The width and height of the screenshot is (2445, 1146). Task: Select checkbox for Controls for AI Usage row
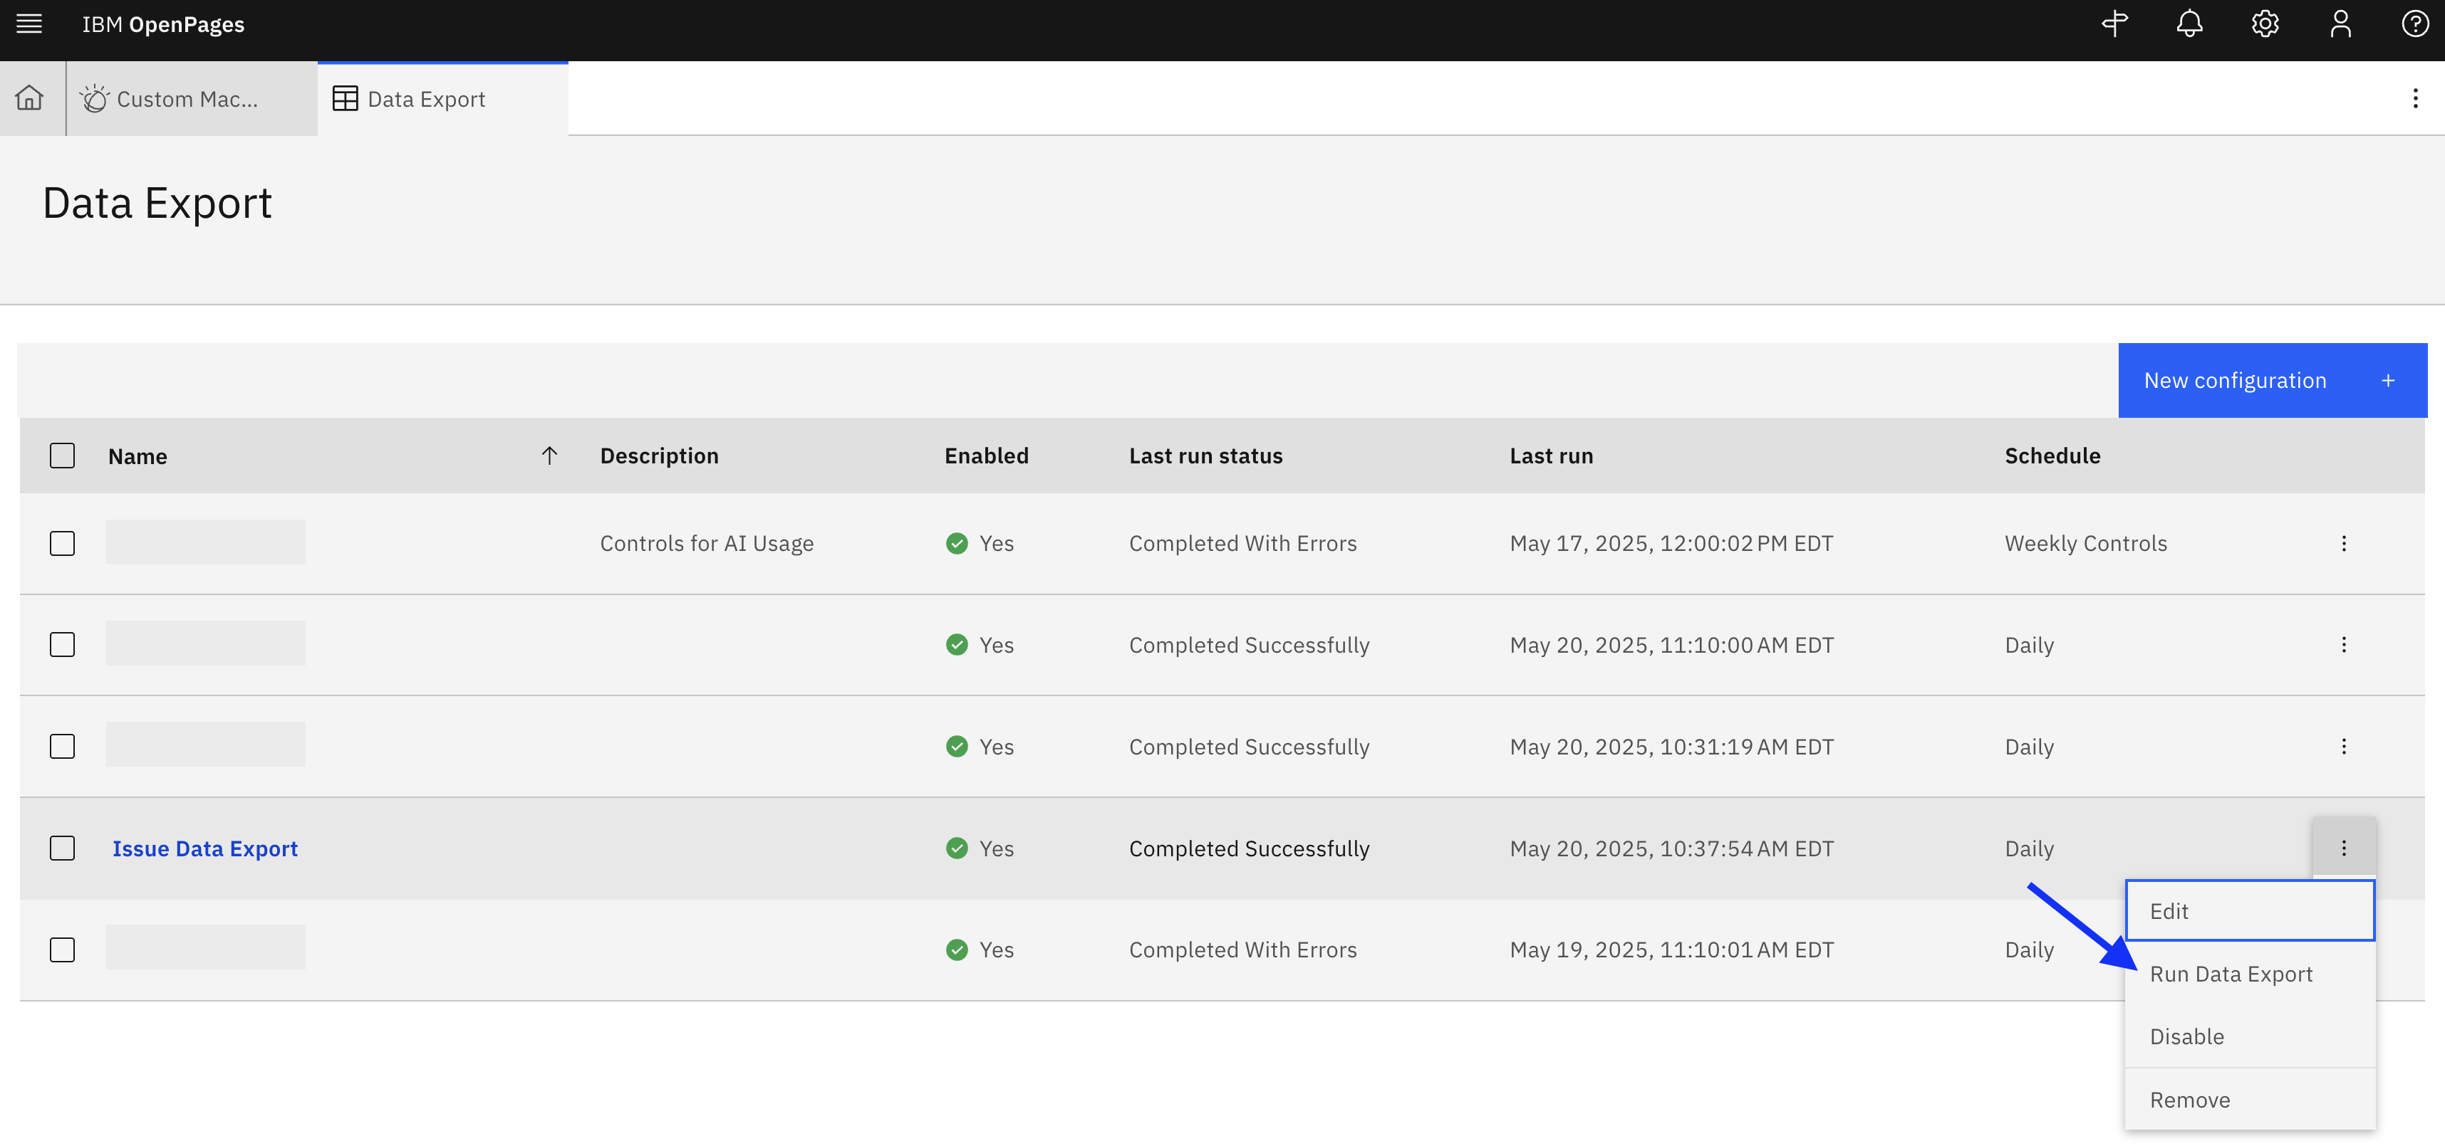63,544
